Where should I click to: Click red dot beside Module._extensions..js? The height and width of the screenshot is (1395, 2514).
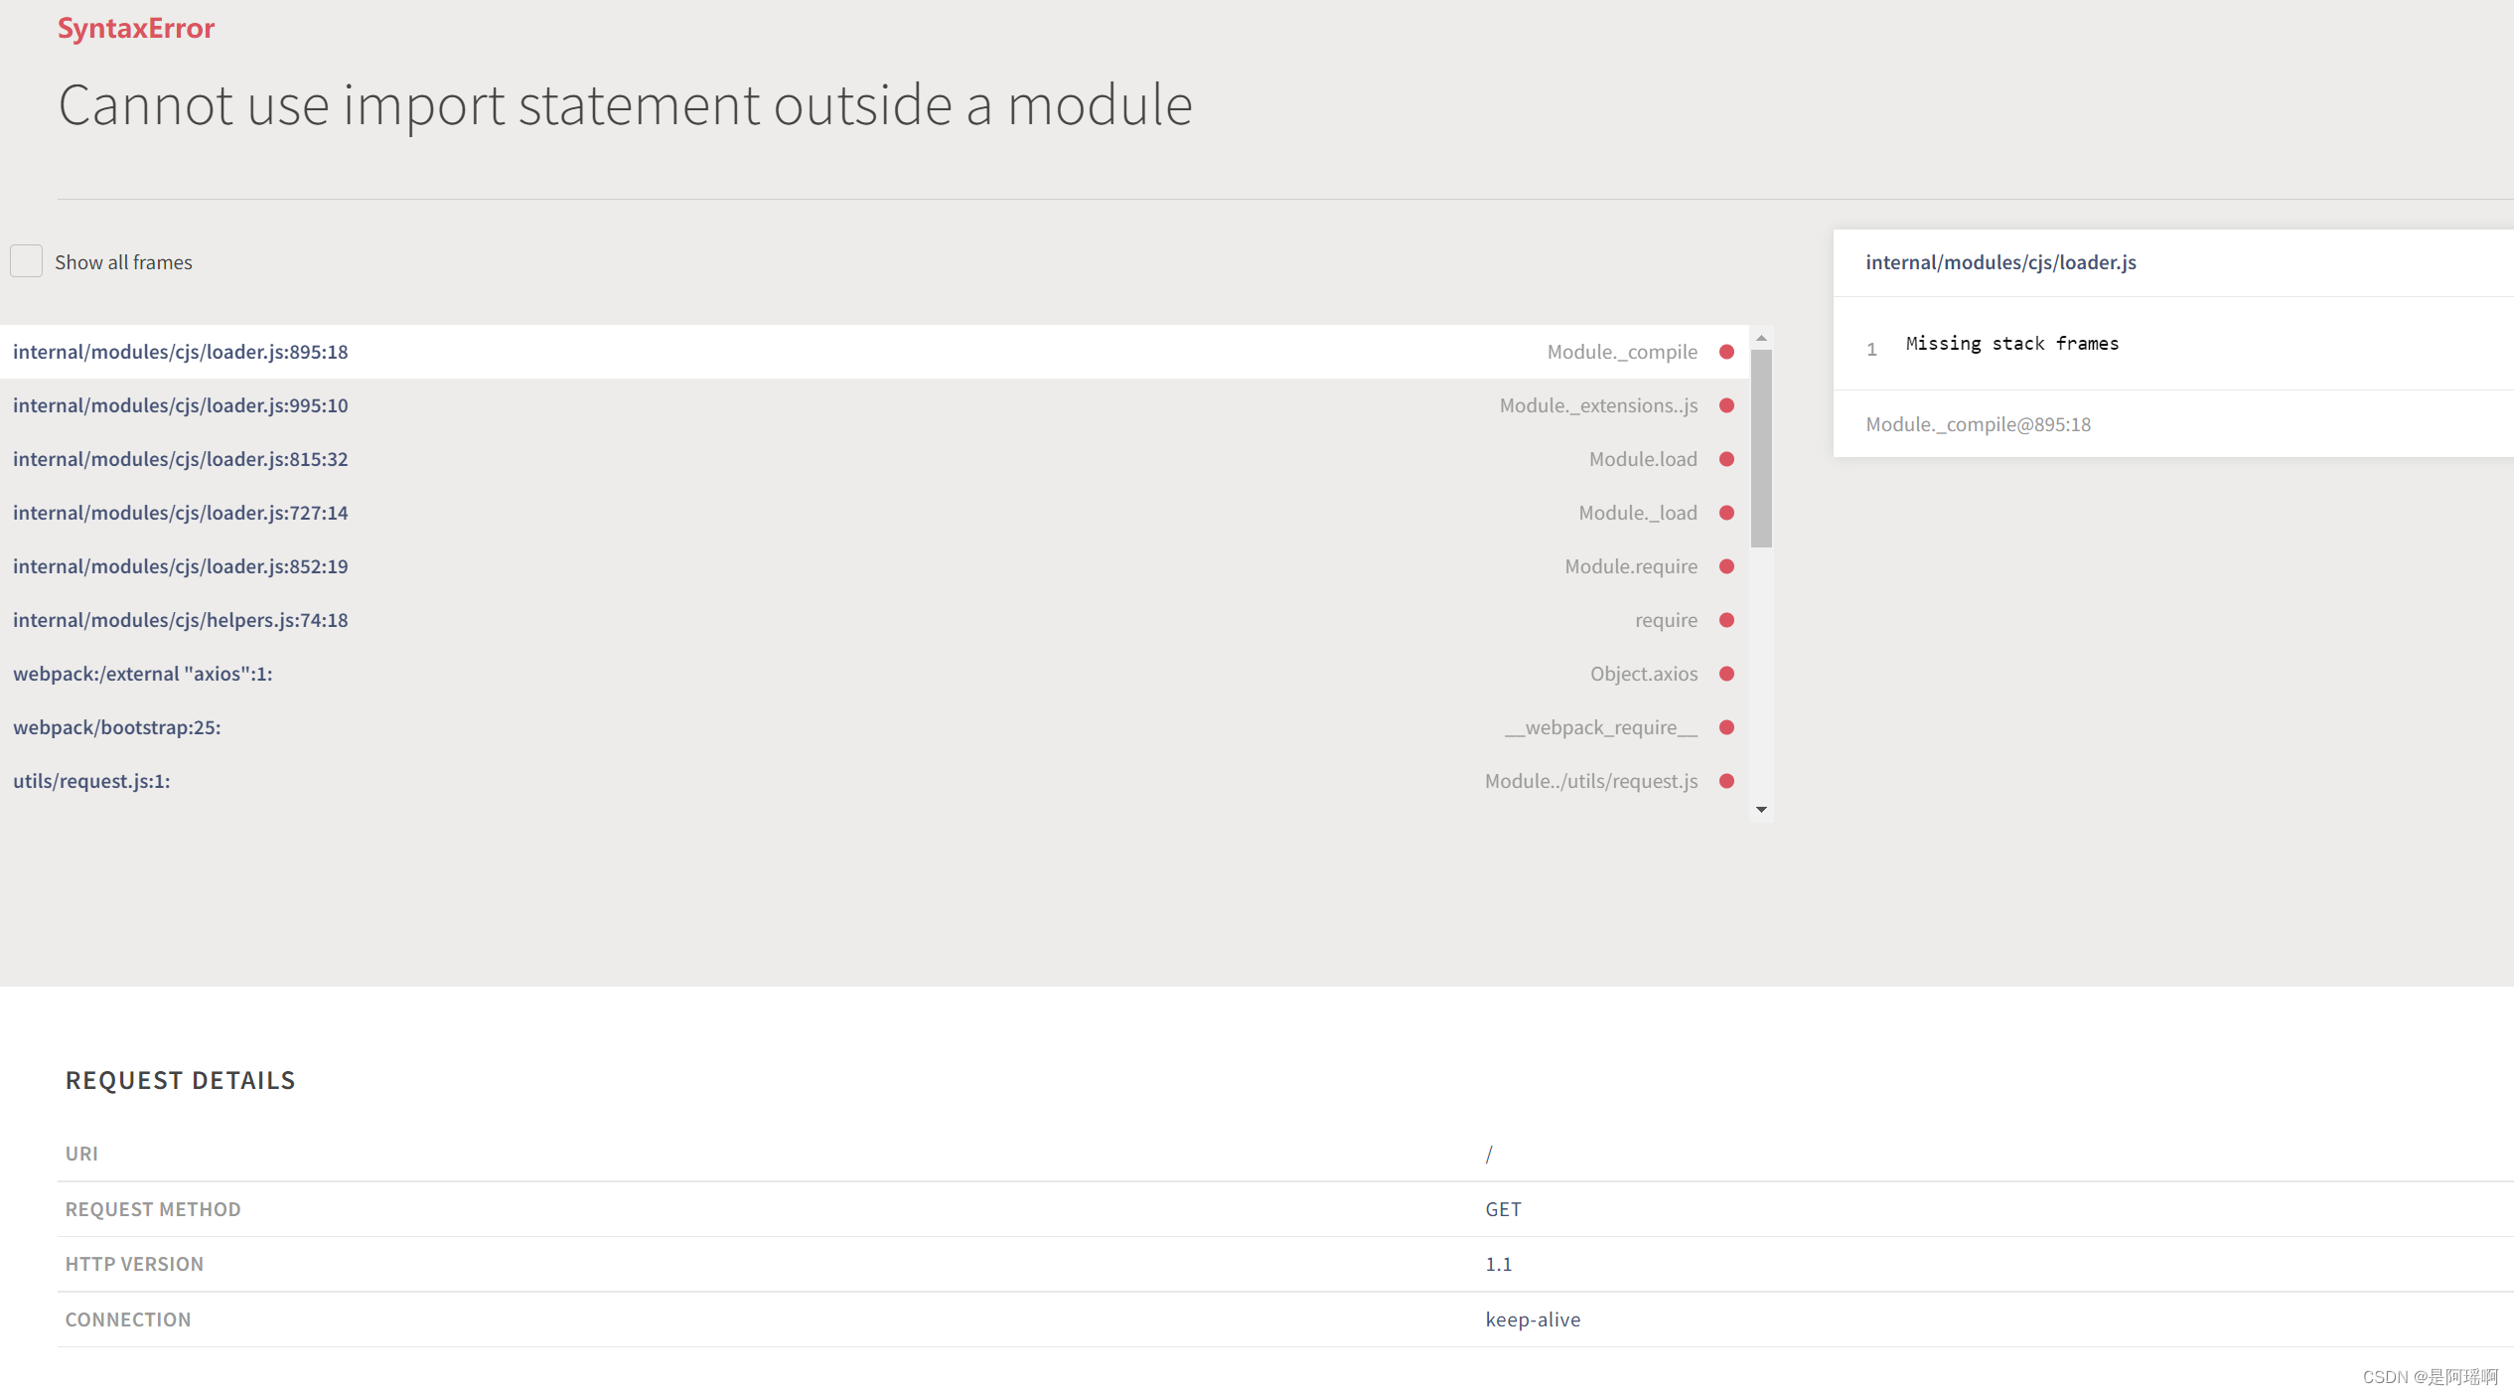click(x=1726, y=405)
